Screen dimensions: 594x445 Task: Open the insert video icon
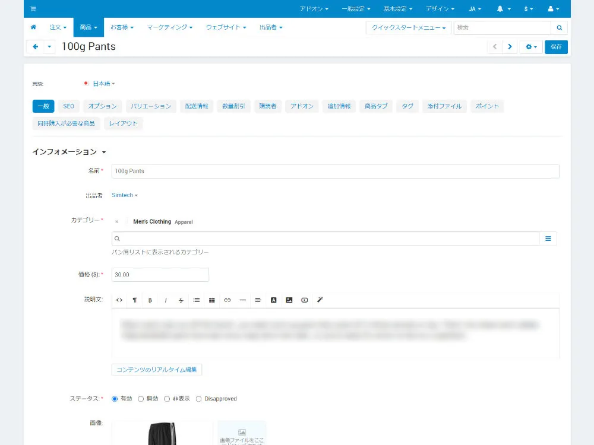304,300
